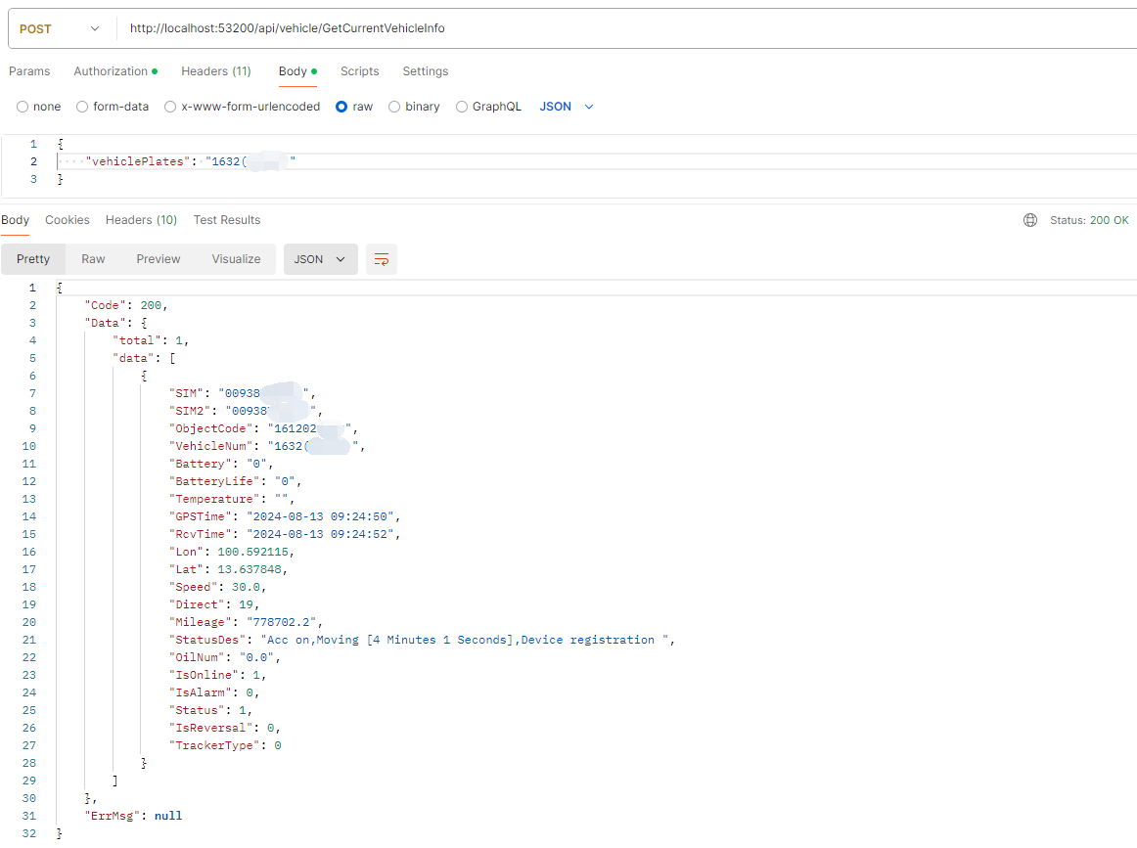Click the "ObjectCode" response line
The image size is (1137, 848).
coord(263,429)
